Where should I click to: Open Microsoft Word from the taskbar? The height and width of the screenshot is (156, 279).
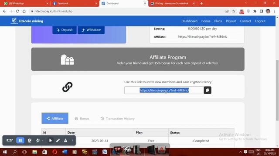tap(65, 152)
